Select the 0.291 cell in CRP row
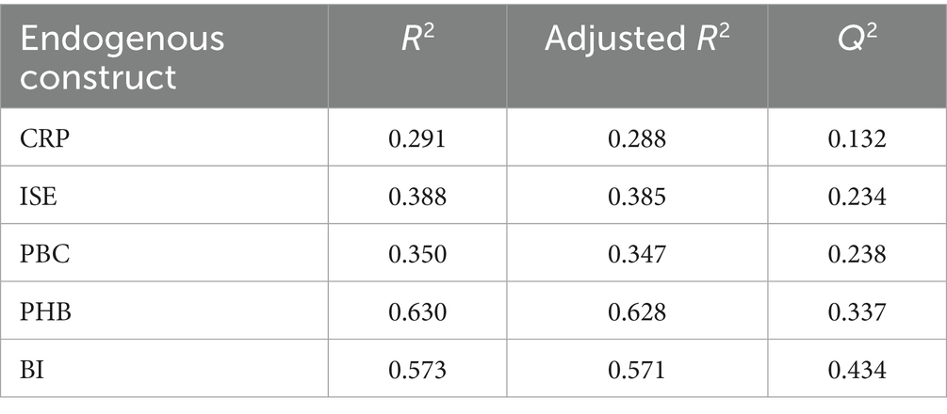 (x=417, y=140)
